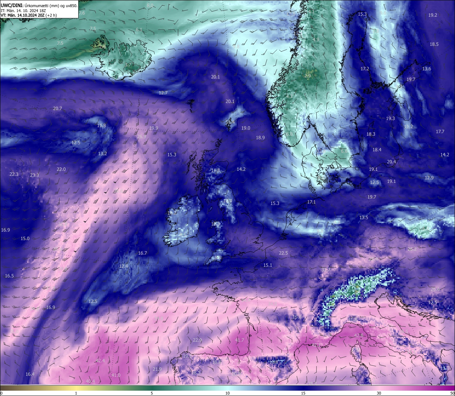Click the 21.9 value label
The image size is (455, 396).
pyautogui.click(x=157, y=369)
